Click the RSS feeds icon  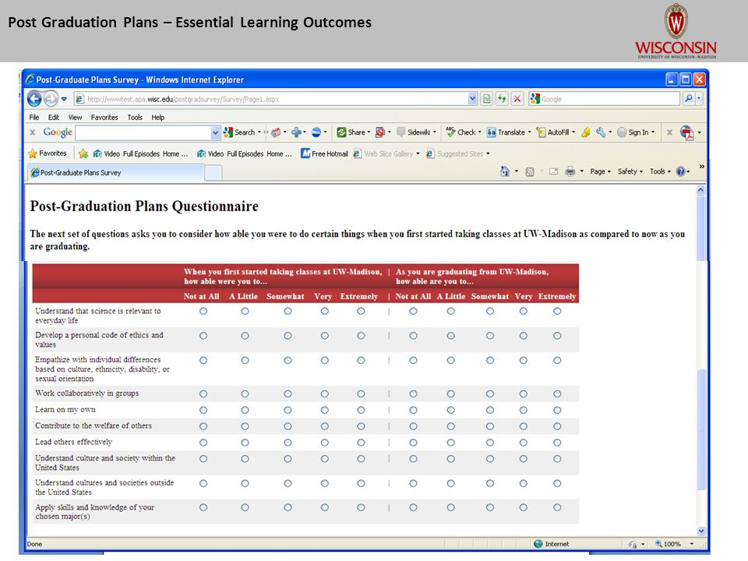point(530,171)
